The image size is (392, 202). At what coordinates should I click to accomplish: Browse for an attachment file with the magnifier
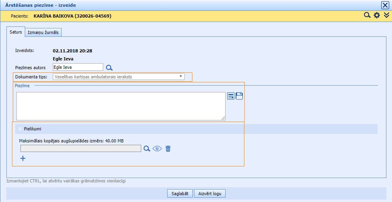pyautogui.click(x=147, y=148)
